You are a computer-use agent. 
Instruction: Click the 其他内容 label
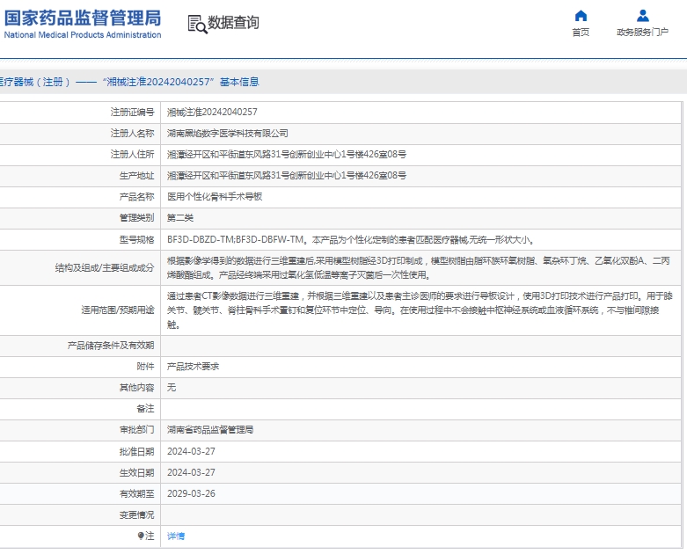(136, 388)
